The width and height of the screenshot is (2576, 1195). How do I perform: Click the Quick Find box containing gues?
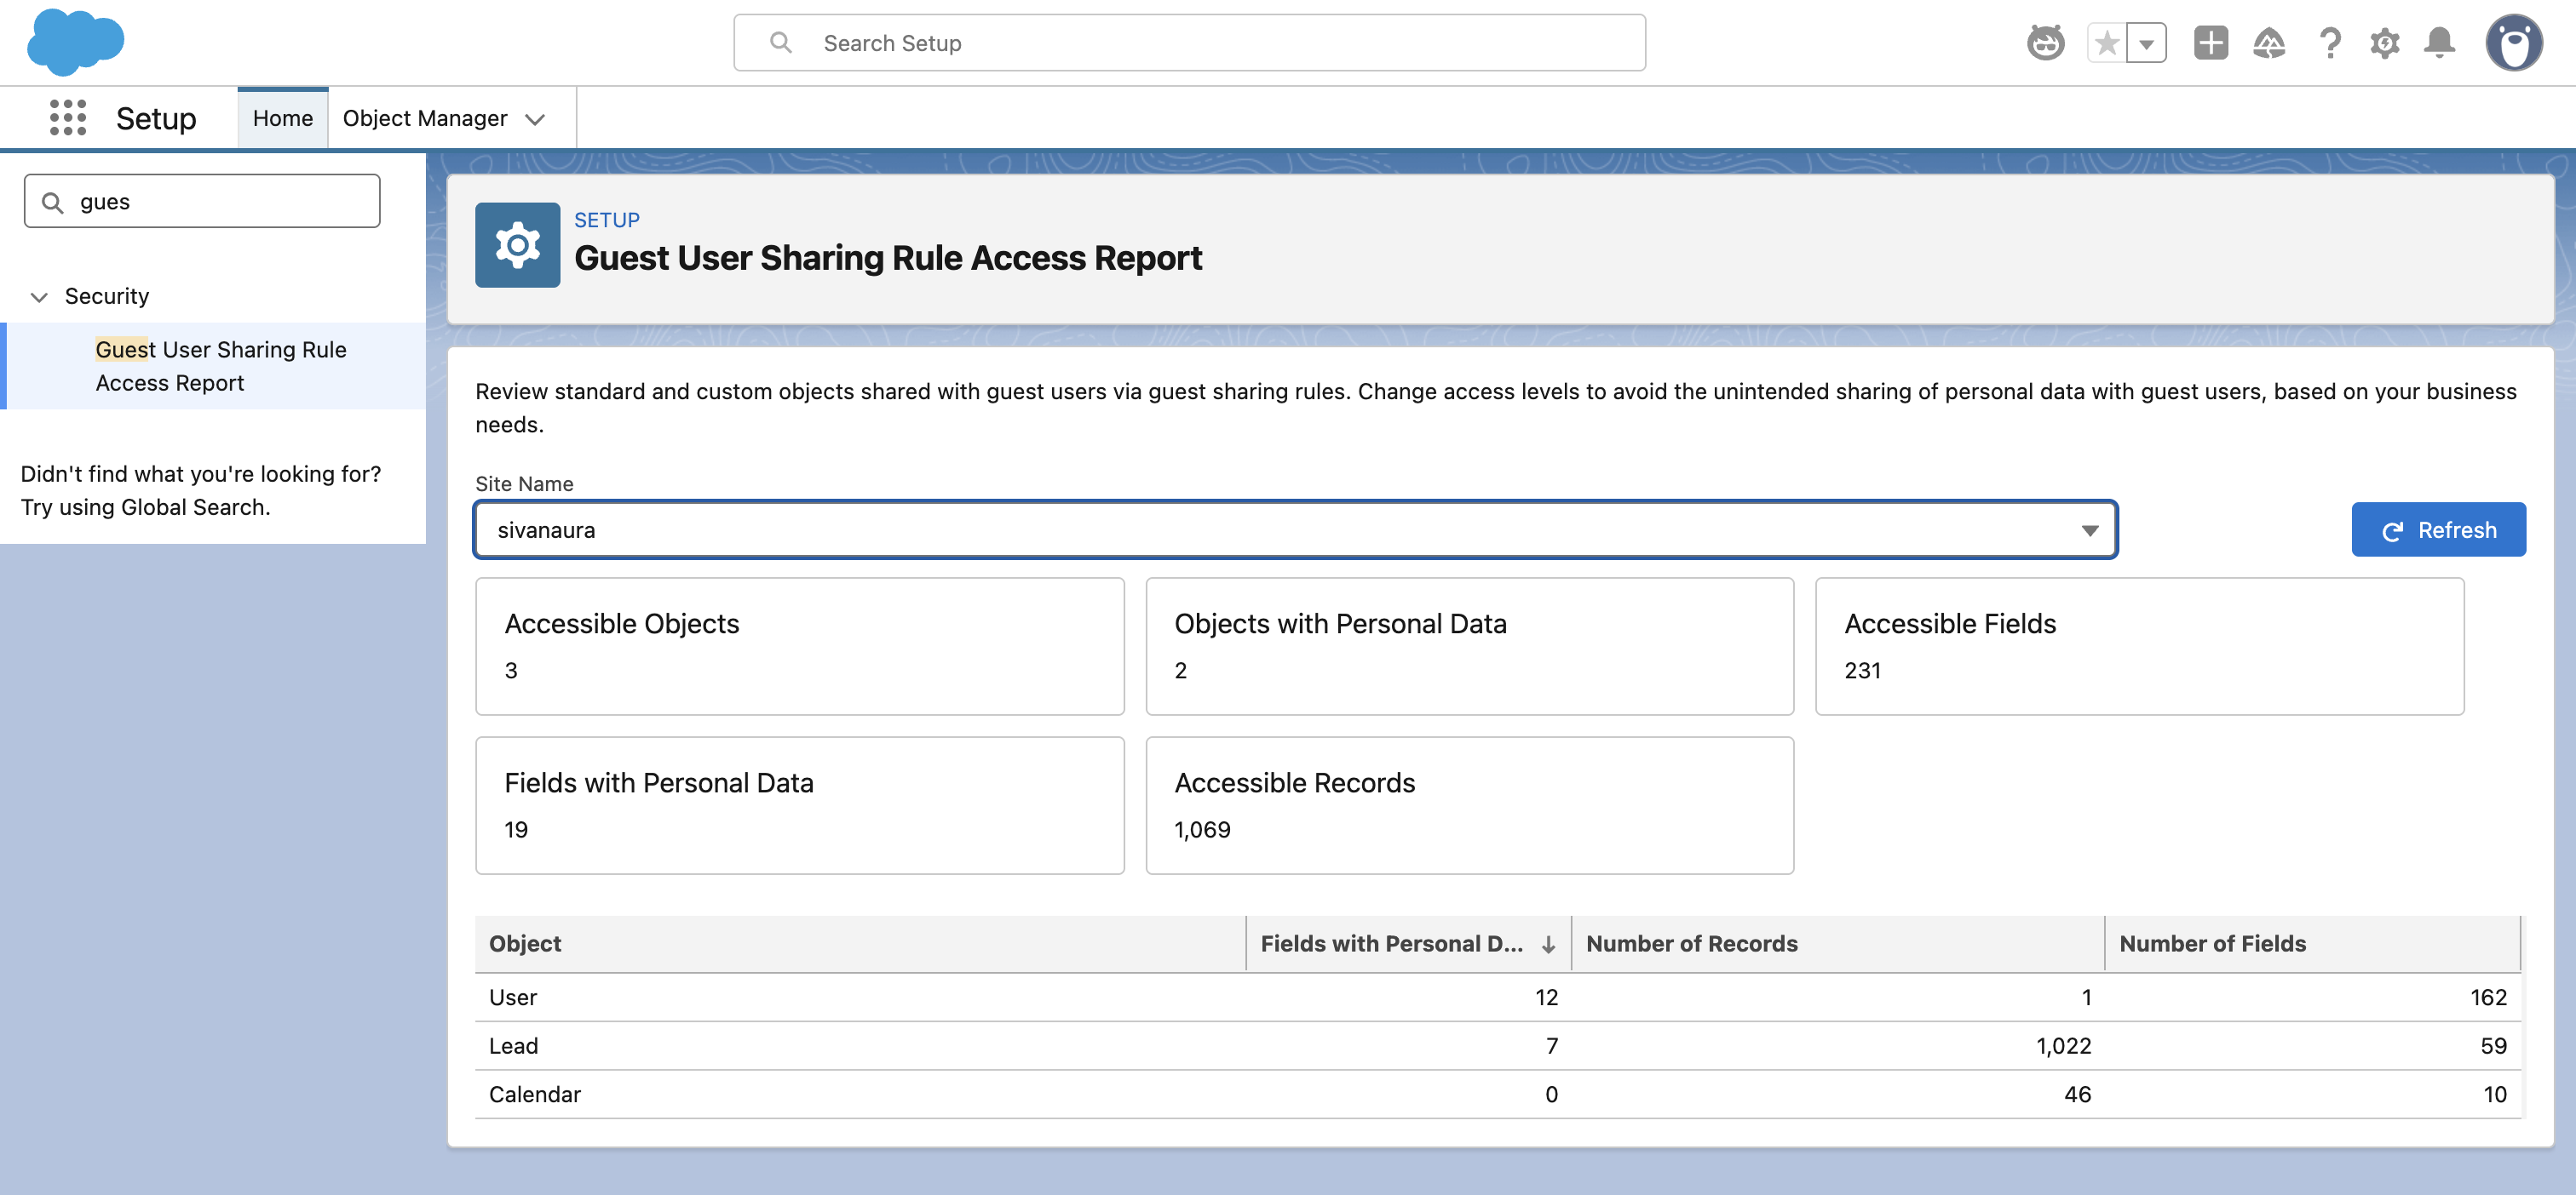pyautogui.click(x=202, y=202)
